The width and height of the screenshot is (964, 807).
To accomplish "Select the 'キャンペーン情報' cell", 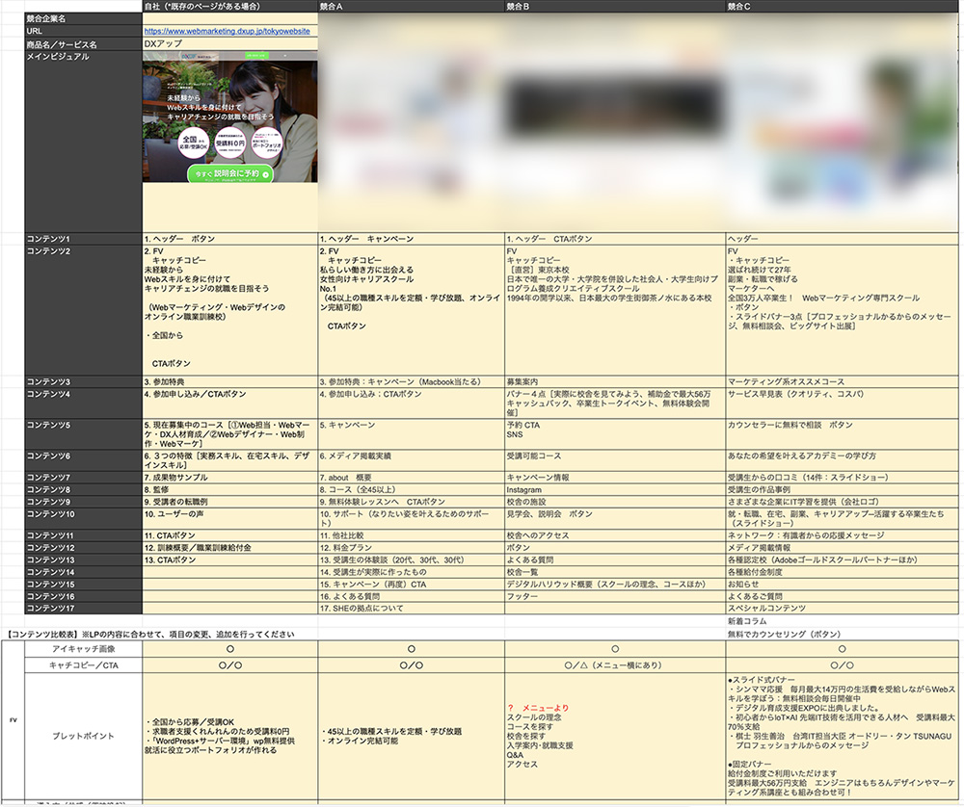I will [615, 478].
